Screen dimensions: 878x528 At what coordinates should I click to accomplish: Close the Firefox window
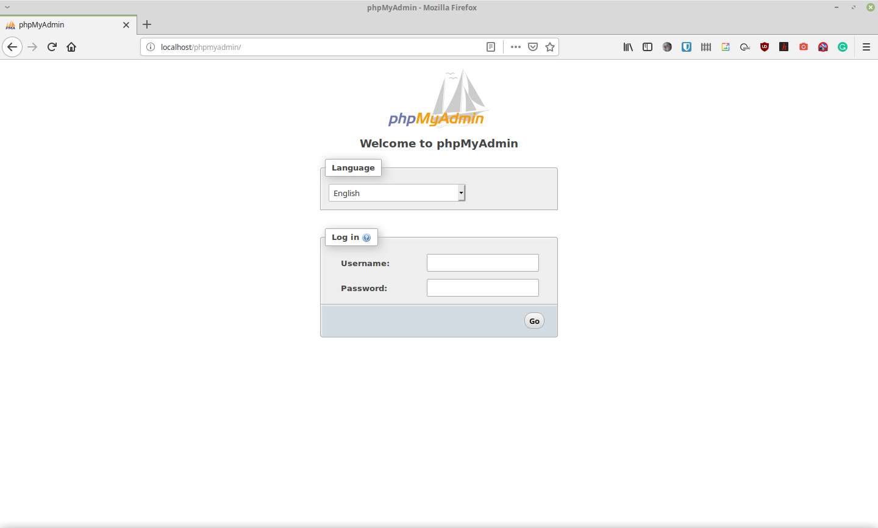point(871,7)
